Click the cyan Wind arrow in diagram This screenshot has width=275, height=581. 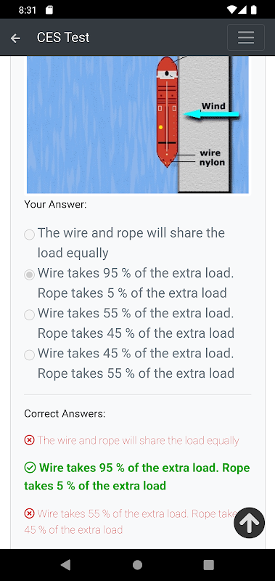click(x=212, y=115)
